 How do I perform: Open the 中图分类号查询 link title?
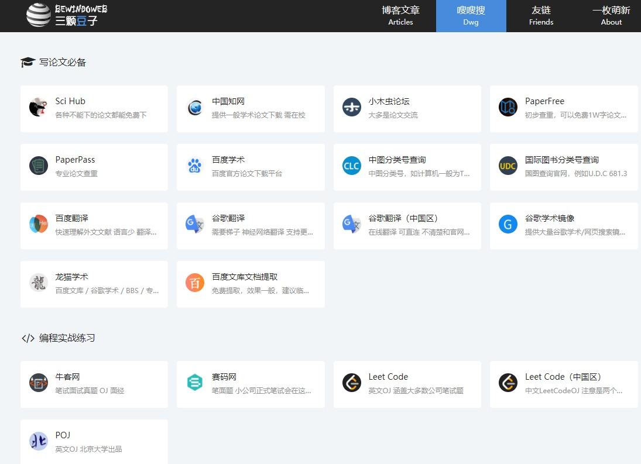click(397, 160)
